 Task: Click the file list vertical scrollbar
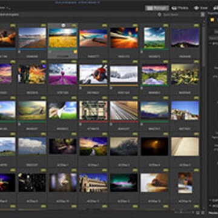(x=204, y=47)
